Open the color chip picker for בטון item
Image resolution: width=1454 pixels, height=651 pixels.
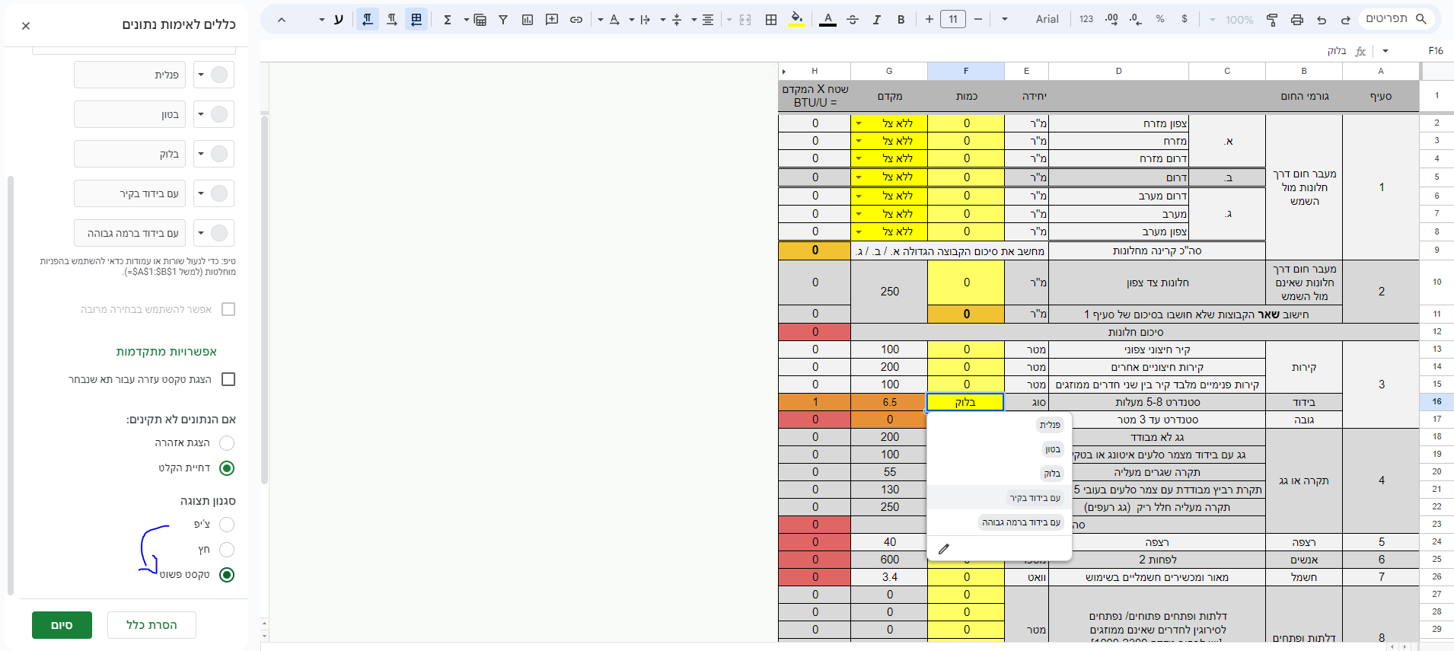[x=213, y=114]
